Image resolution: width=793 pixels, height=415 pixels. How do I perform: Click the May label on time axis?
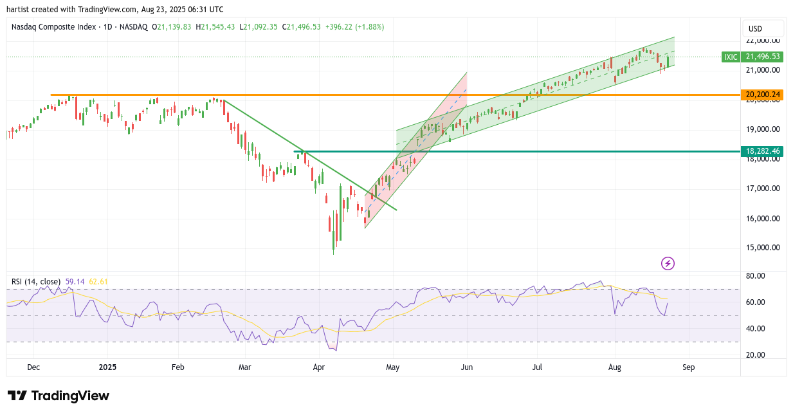coord(393,367)
